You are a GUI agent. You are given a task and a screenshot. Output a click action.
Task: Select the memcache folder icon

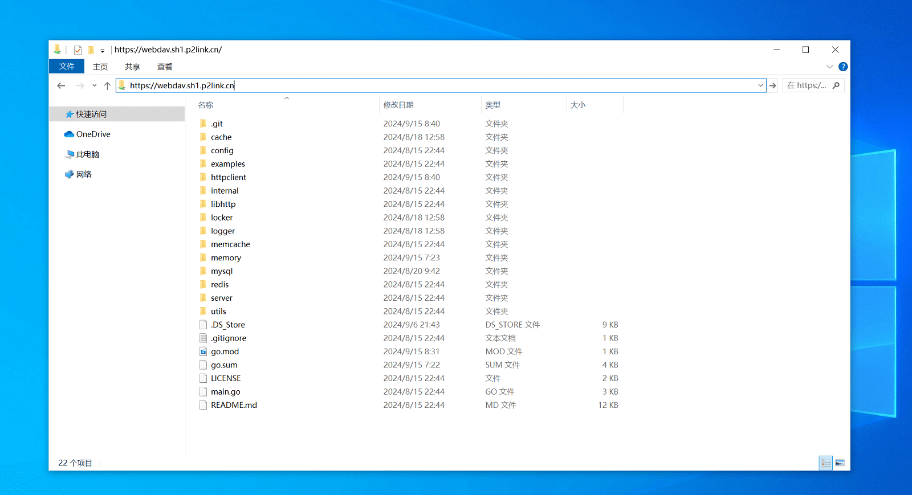203,244
